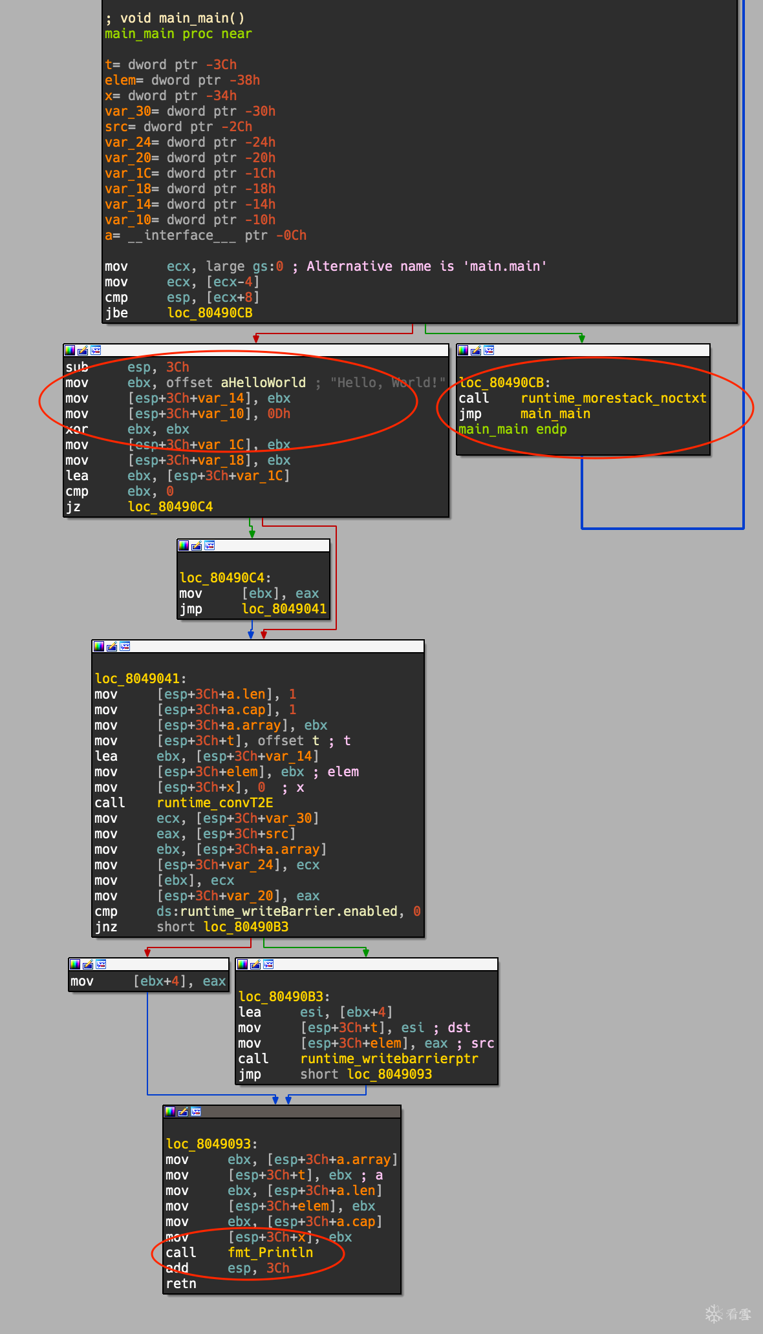Click the aHelloWorld offset reference
The image size is (763, 1334).
pyautogui.click(x=263, y=383)
